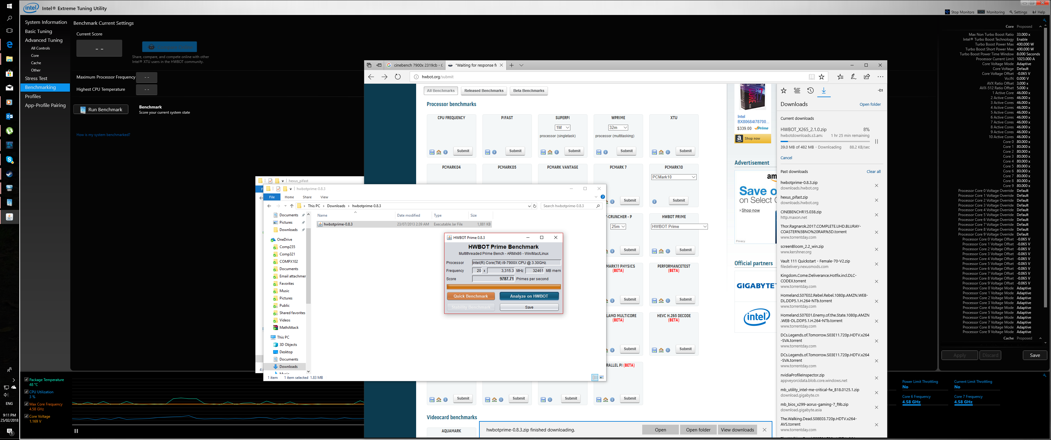
Task: Open Microsoft Edge from the taskbar
Action: pos(9,45)
